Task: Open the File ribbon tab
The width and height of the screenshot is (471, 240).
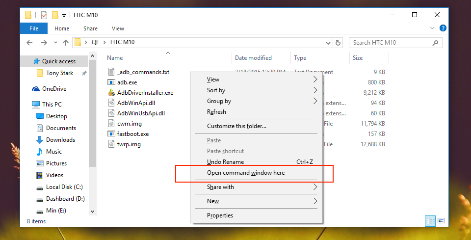Action: (34, 28)
